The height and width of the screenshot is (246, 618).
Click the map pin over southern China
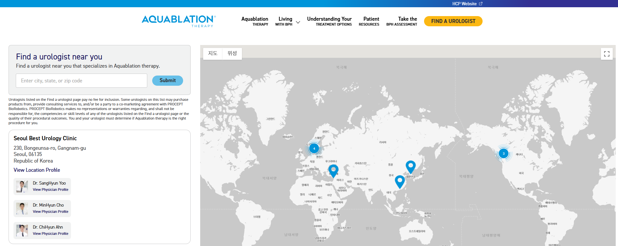tap(400, 182)
